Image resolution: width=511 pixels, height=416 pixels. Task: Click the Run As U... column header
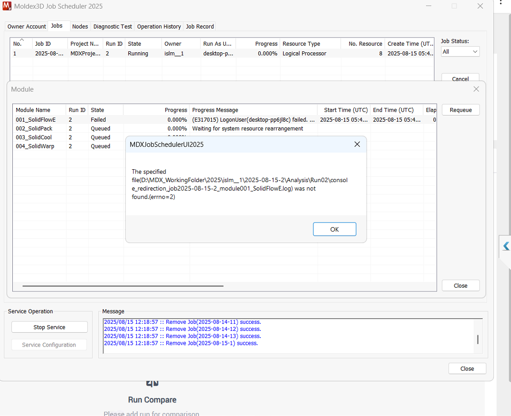click(218, 44)
